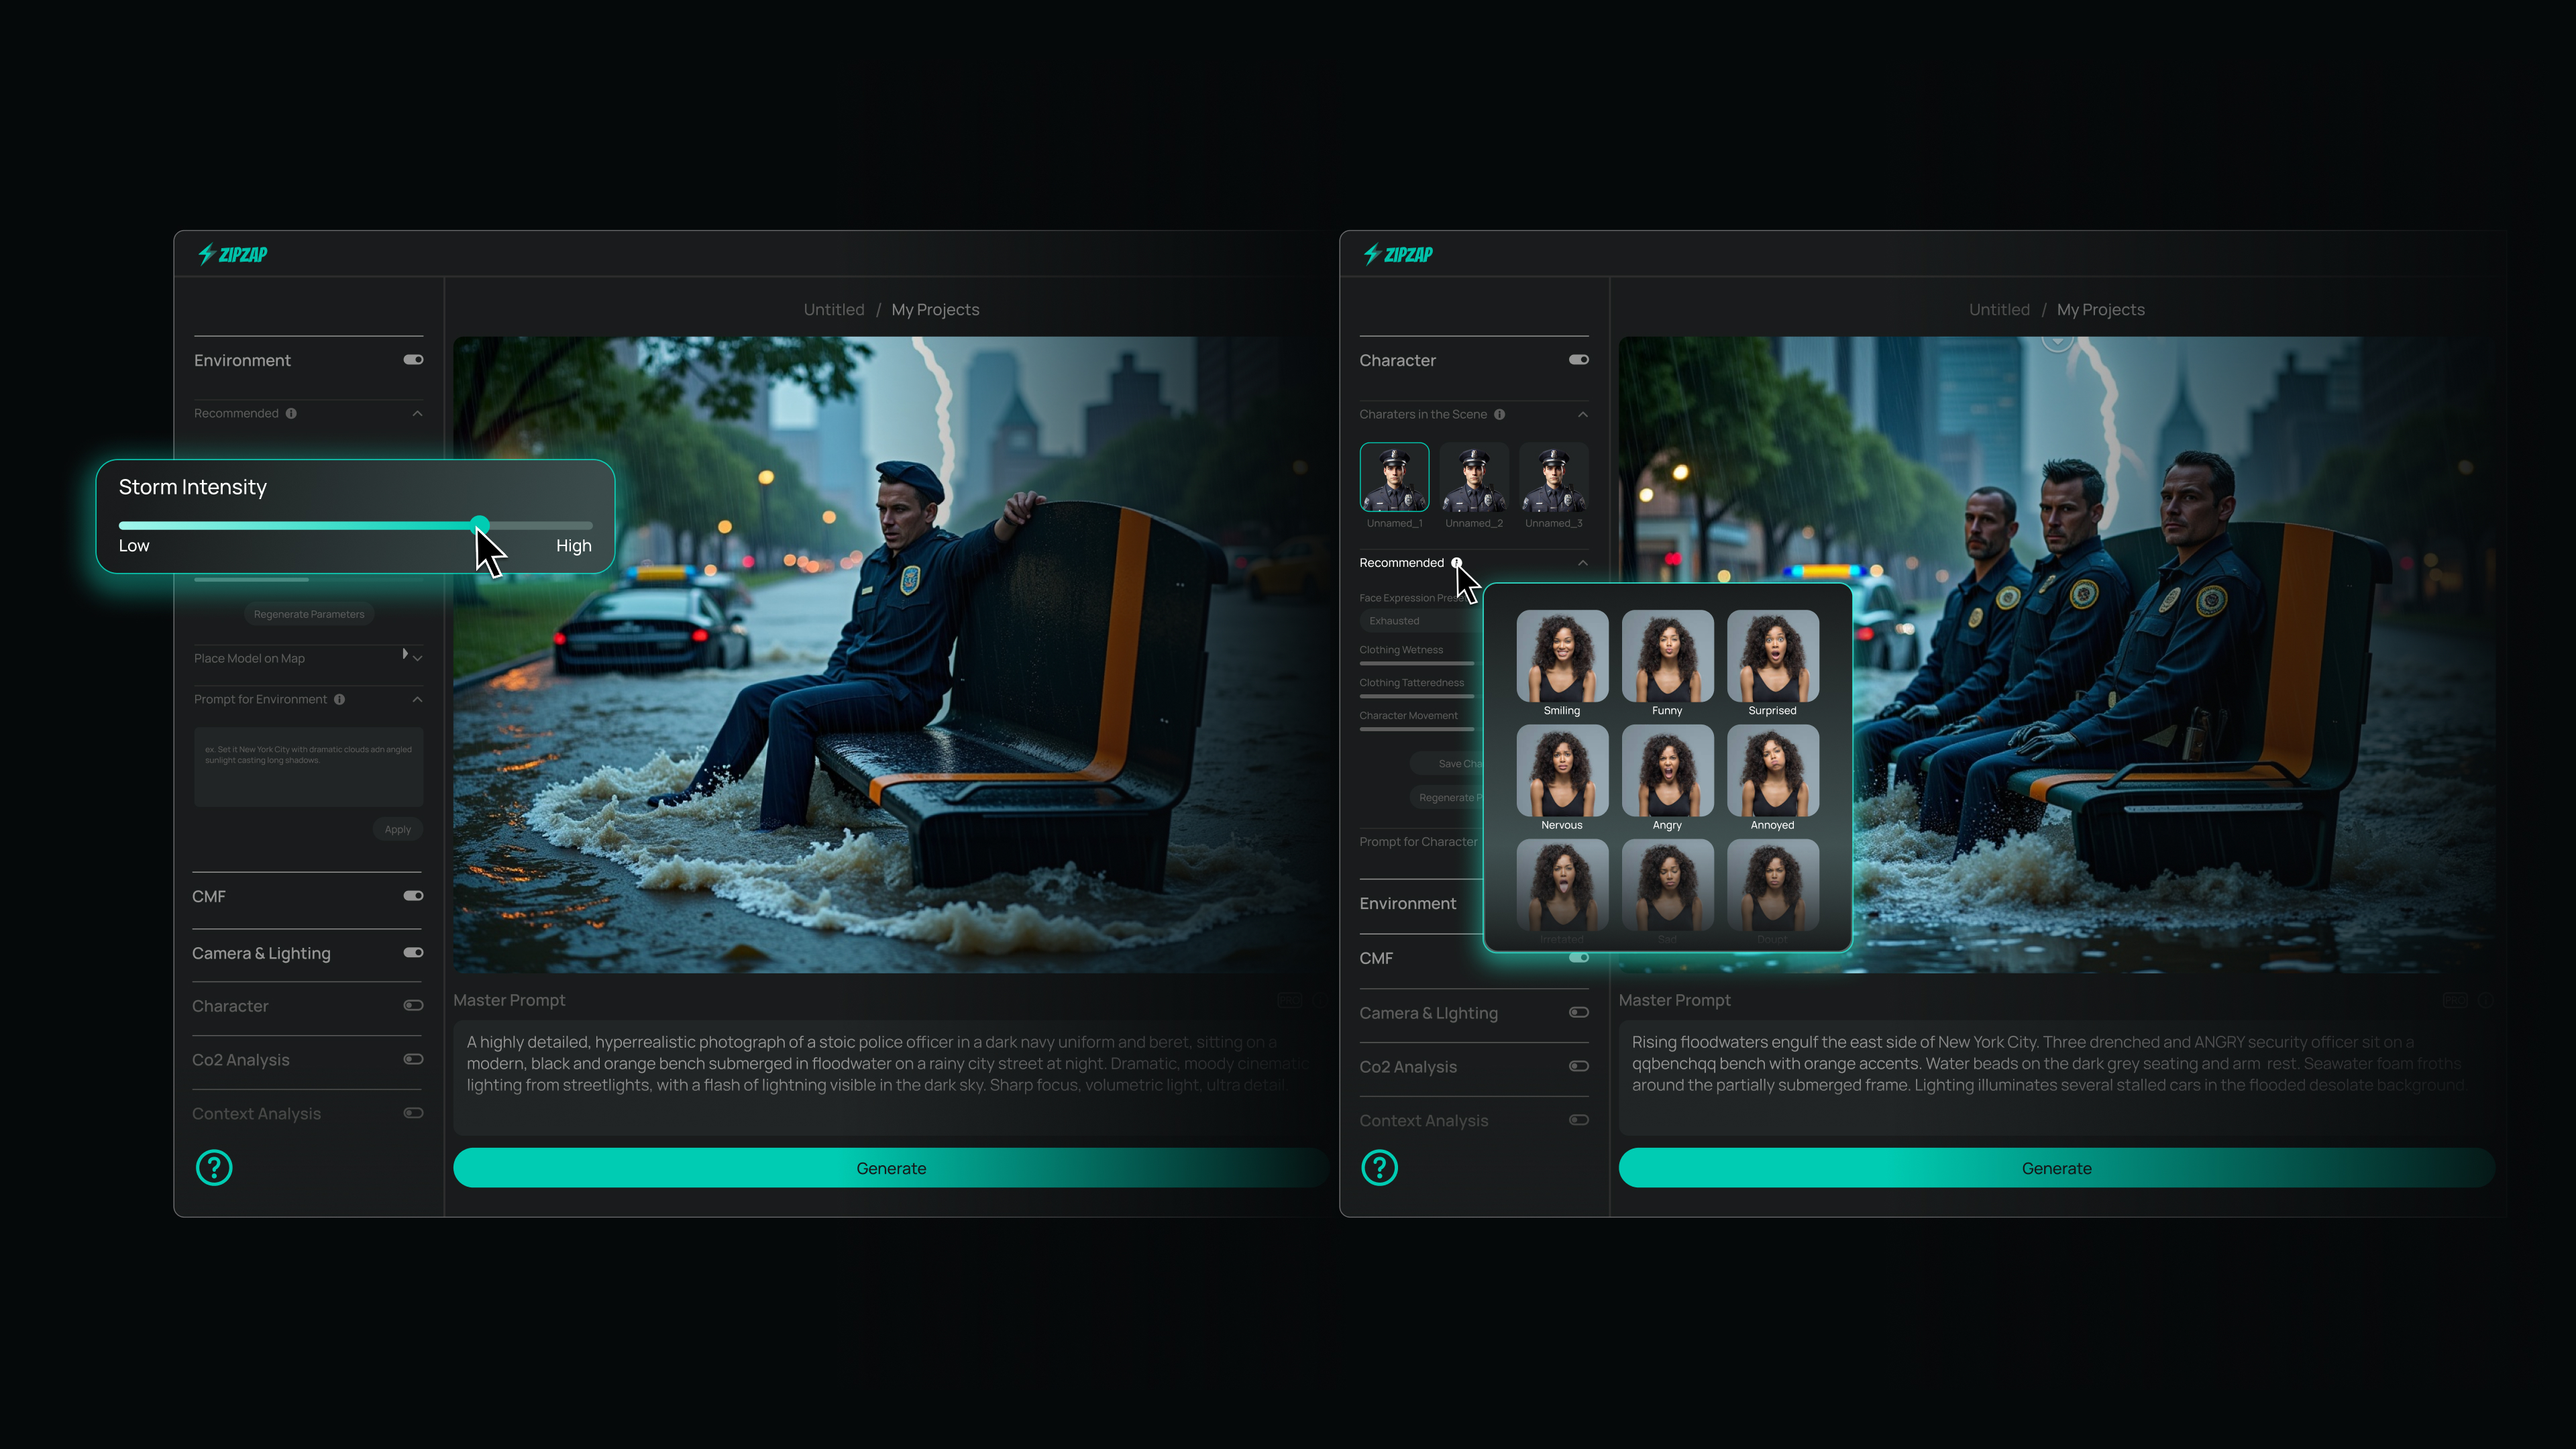The width and height of the screenshot is (2576, 1449).
Task: Click the help question mark icon in right window
Action: tap(1379, 1167)
